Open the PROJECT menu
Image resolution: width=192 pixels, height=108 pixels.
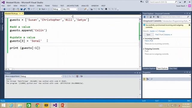23,6
